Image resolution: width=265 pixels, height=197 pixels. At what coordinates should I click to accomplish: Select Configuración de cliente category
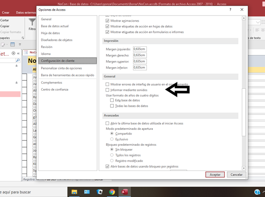68,61
